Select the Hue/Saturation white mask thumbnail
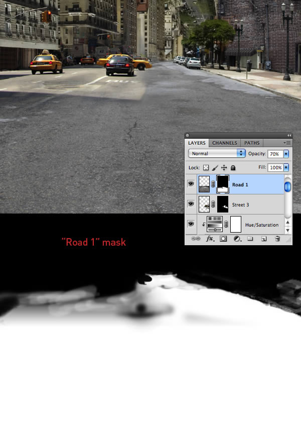The width and height of the screenshot is (301, 427). [x=236, y=224]
